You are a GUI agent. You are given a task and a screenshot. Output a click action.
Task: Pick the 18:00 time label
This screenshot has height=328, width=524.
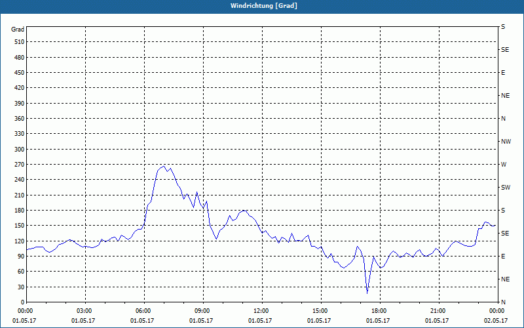tap(380, 311)
